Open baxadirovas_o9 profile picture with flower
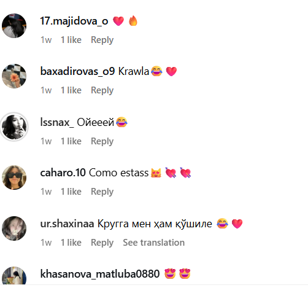 tap(14, 76)
